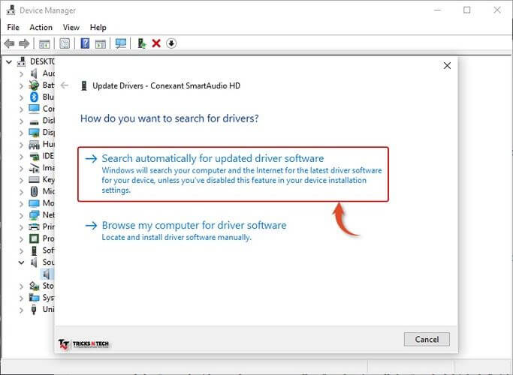513x375 pixels.
Task: Select the audio device under Sound
Action: point(47,274)
